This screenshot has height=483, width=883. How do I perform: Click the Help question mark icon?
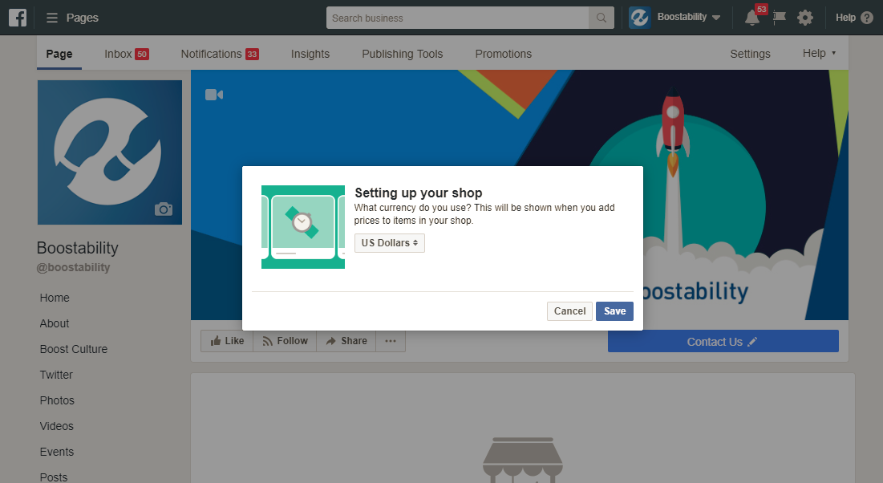coord(867,18)
